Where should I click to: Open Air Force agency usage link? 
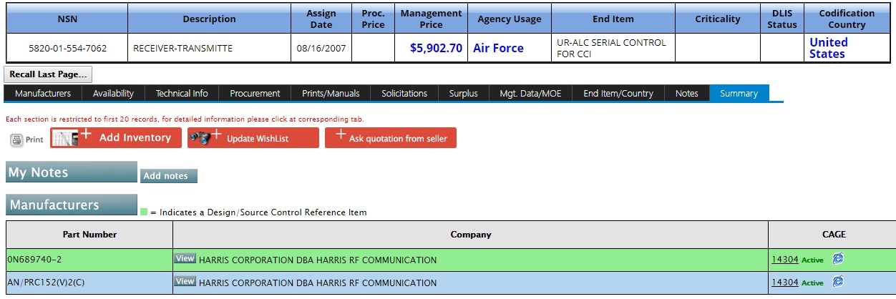click(498, 48)
